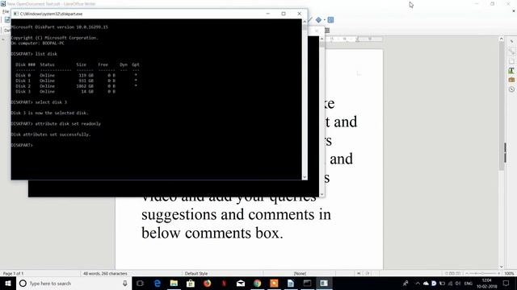Switch to Command Prompt taskbar icon
Viewport: 517px width, 290px height.
[x=307, y=283]
